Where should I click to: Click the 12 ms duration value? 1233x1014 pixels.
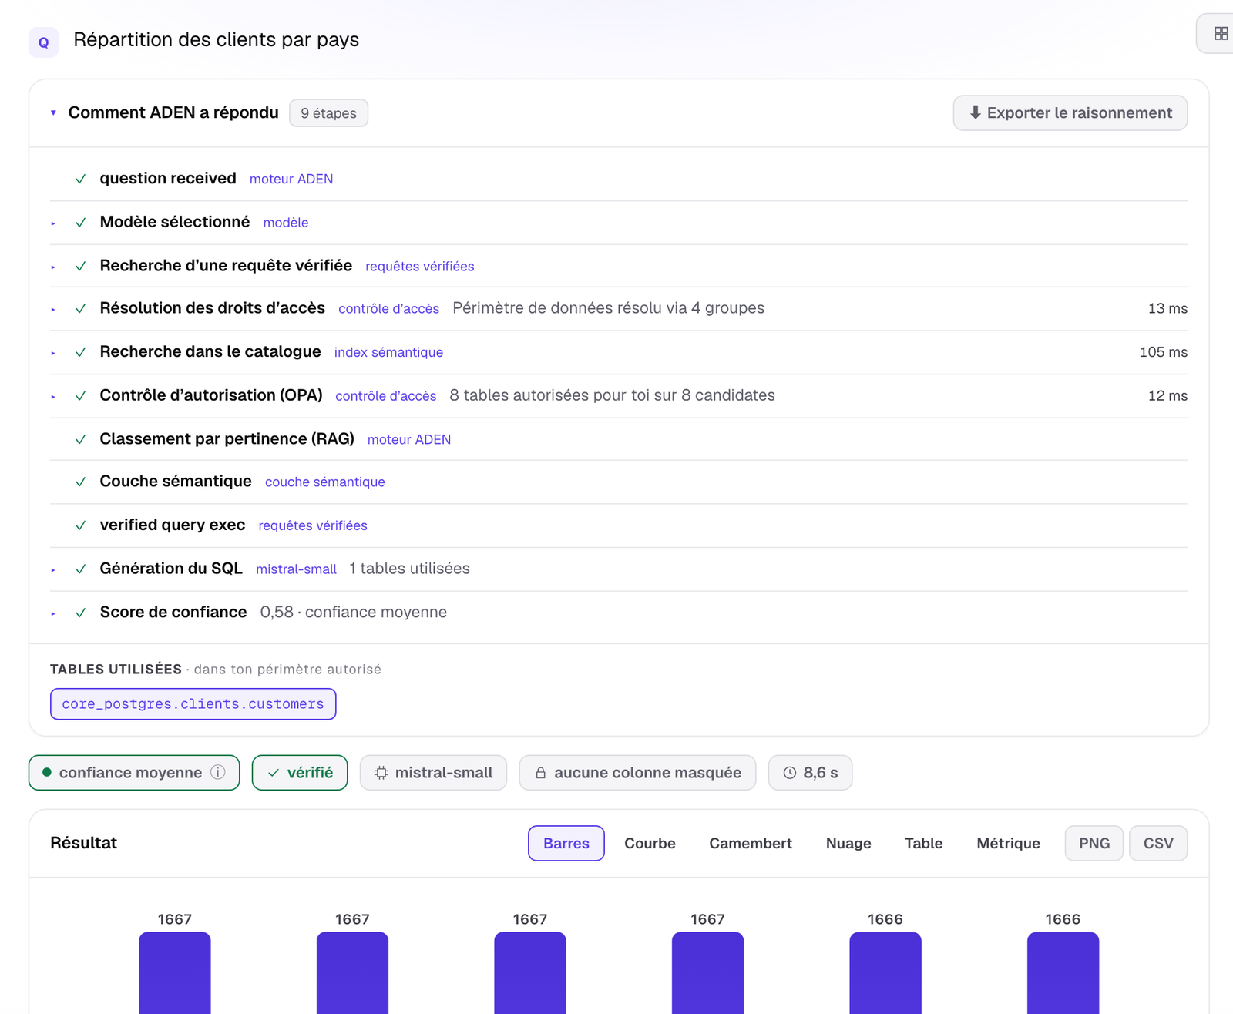[1167, 395]
